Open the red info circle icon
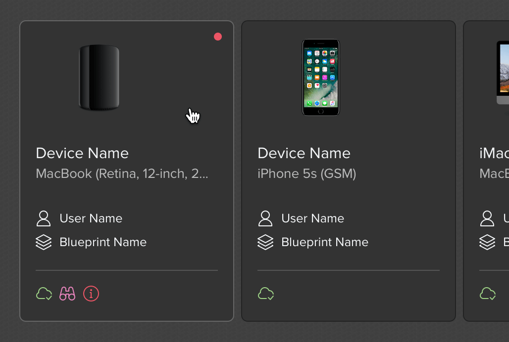 click(91, 294)
